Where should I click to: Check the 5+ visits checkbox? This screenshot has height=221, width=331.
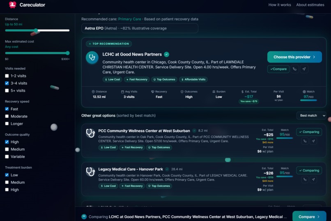(7, 91)
